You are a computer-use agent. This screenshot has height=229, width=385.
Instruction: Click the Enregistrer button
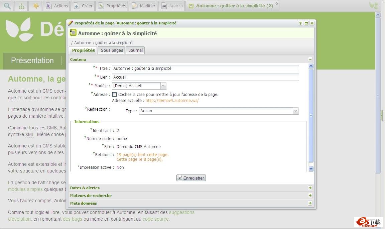191,178
